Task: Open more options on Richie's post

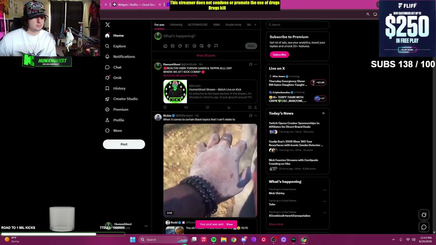Action: click(255, 116)
